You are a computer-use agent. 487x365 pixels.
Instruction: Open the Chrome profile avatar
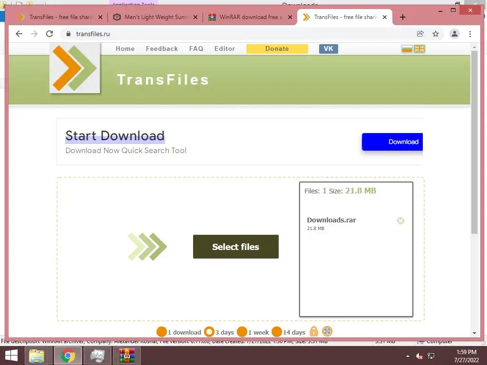coord(454,34)
